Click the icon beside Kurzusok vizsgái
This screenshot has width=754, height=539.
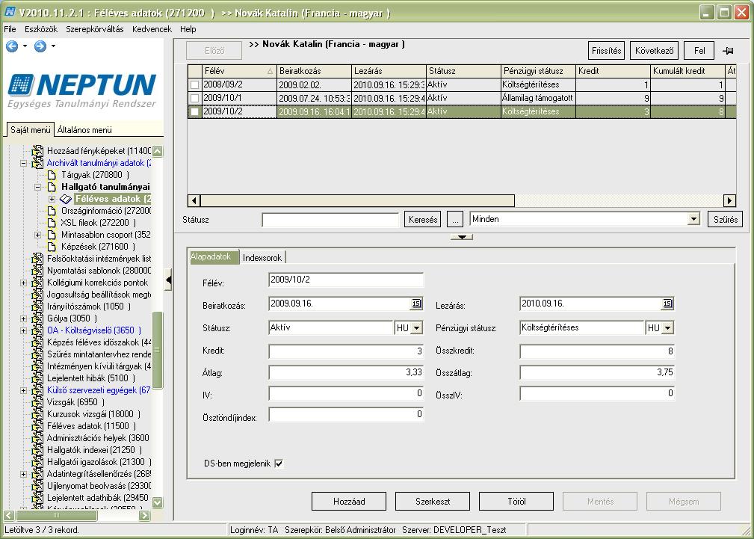(x=37, y=414)
